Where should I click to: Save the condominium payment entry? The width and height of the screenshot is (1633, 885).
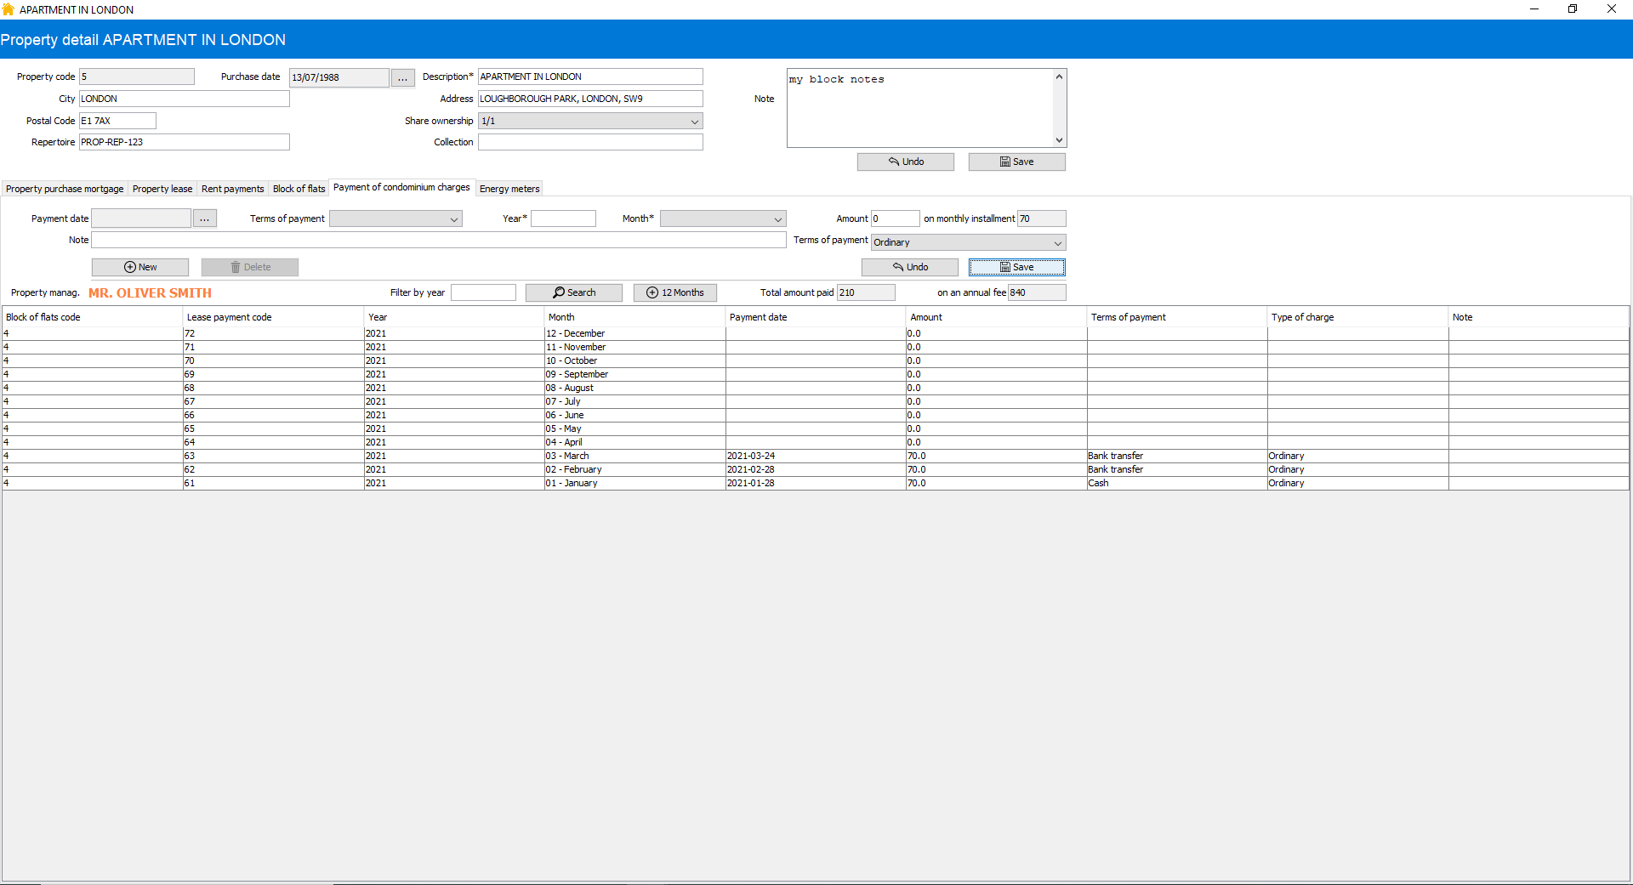(x=1016, y=267)
